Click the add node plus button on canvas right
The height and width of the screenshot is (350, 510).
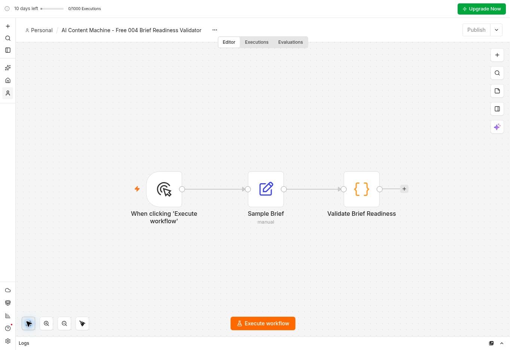tap(497, 55)
